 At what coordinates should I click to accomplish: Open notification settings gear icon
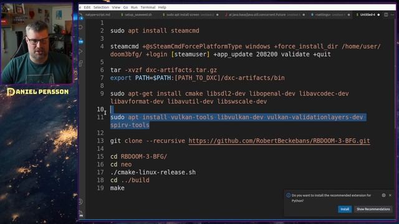click(x=383, y=195)
